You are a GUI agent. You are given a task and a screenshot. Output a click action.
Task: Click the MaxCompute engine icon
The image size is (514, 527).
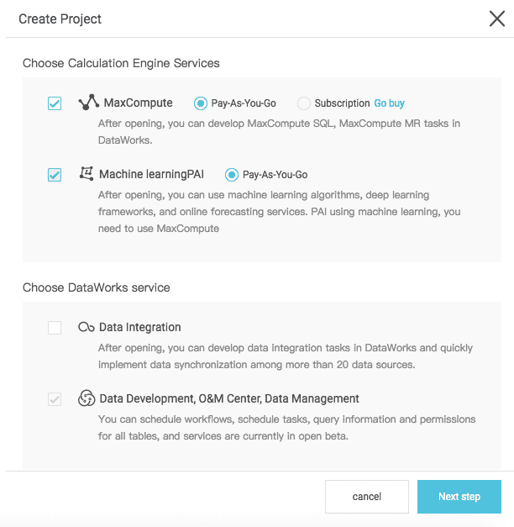pyautogui.click(x=88, y=103)
